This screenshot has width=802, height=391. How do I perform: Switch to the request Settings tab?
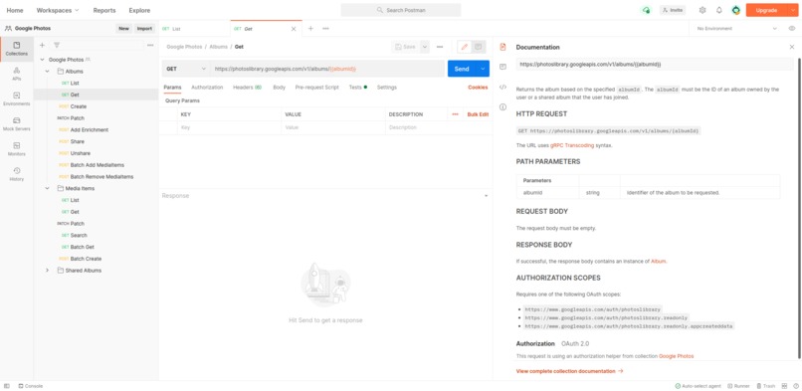point(387,88)
